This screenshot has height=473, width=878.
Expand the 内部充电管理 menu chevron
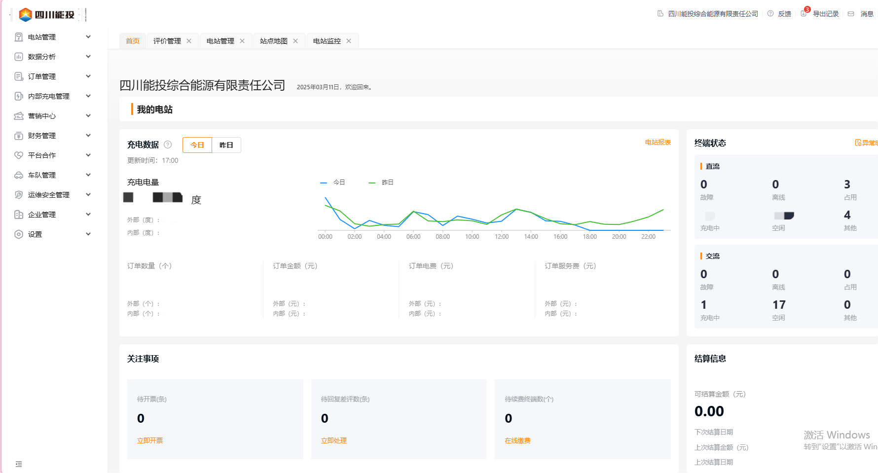pos(88,96)
